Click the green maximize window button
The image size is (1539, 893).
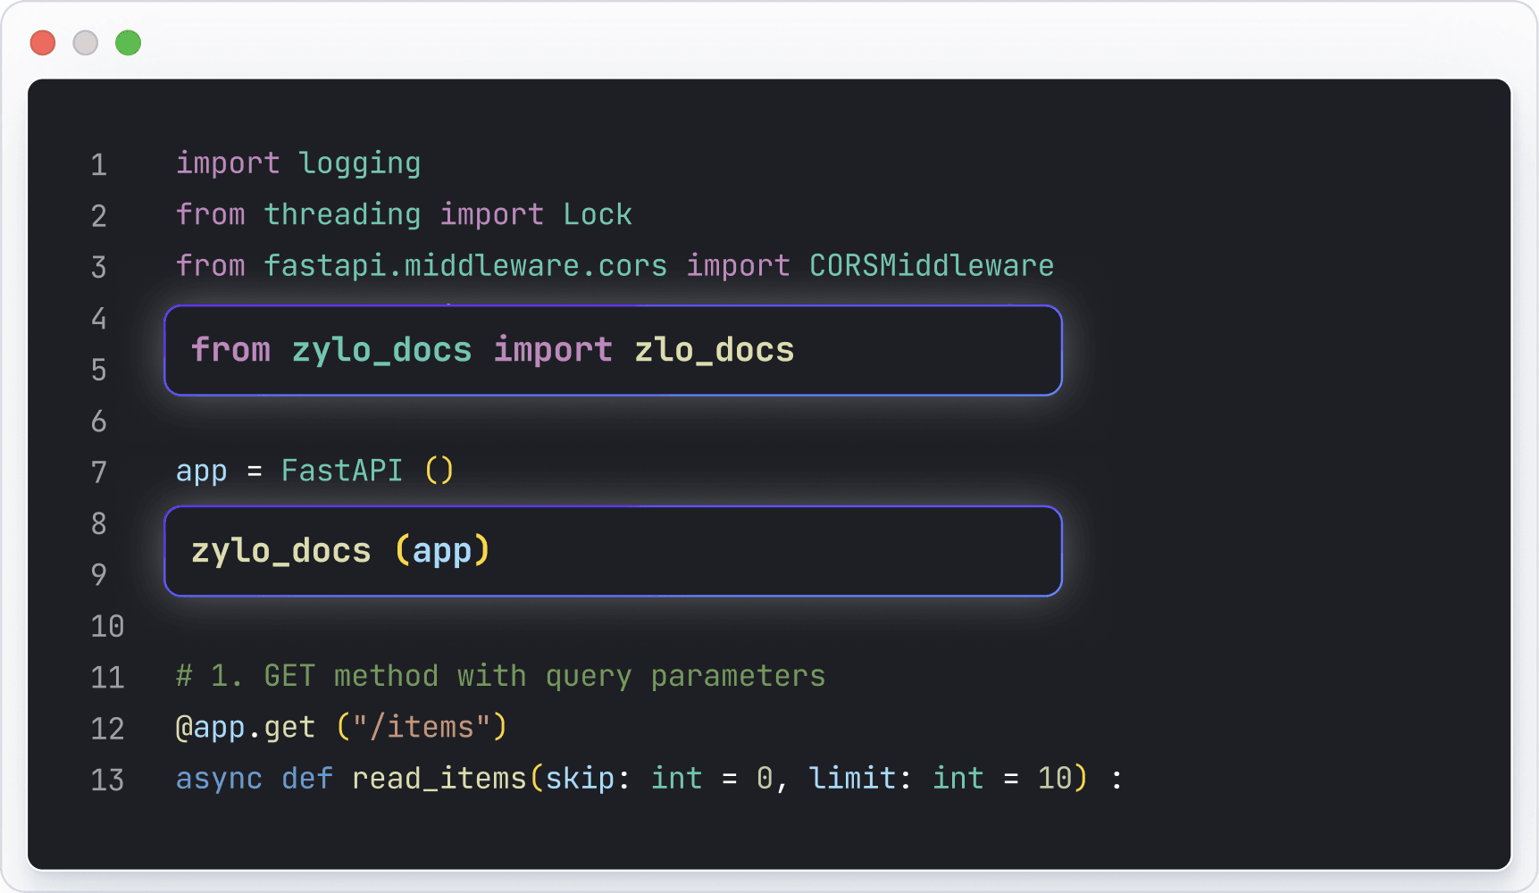click(x=129, y=43)
